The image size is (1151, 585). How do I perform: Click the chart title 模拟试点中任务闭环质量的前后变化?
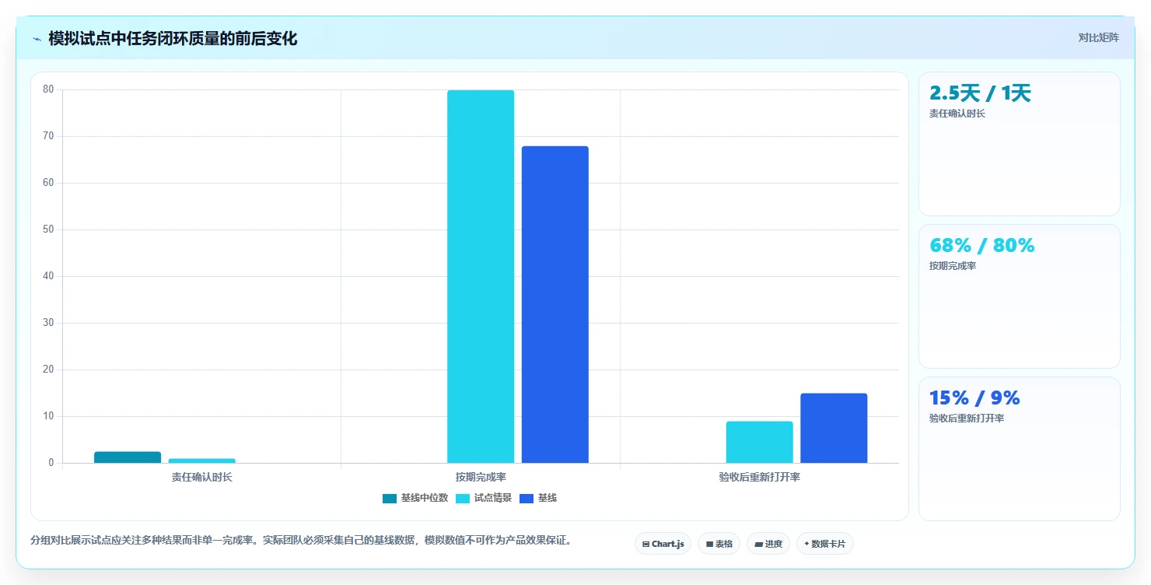[x=173, y=39]
